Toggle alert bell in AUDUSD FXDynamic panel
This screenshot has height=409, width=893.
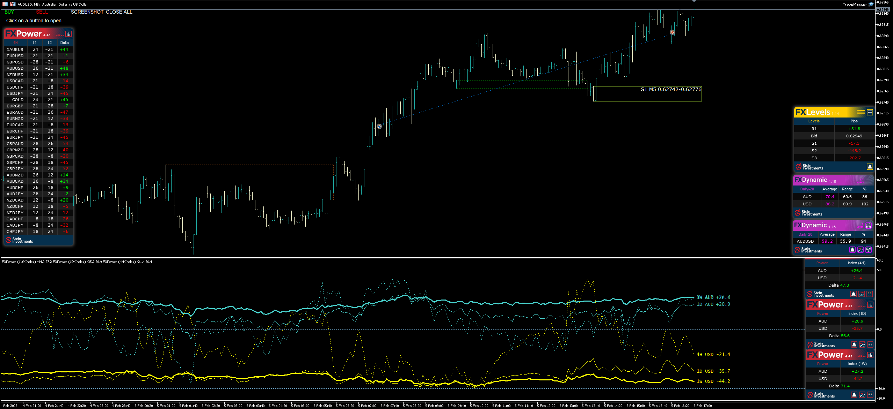point(852,250)
